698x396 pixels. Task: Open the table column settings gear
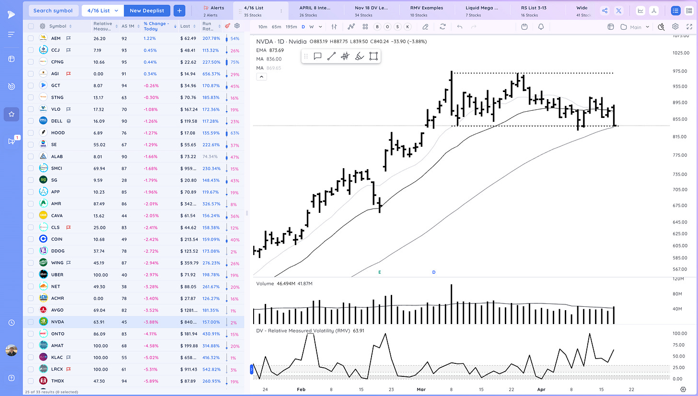tap(237, 26)
